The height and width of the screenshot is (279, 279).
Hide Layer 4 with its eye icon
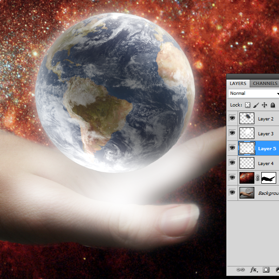point(232,163)
